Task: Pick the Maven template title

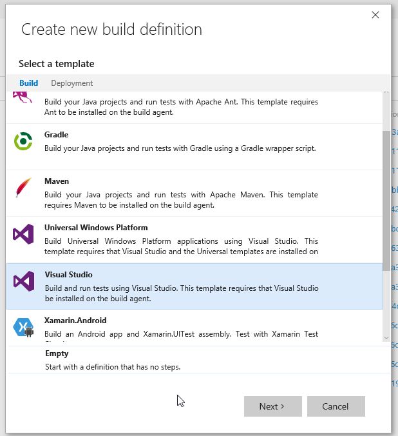Action: 57,181
